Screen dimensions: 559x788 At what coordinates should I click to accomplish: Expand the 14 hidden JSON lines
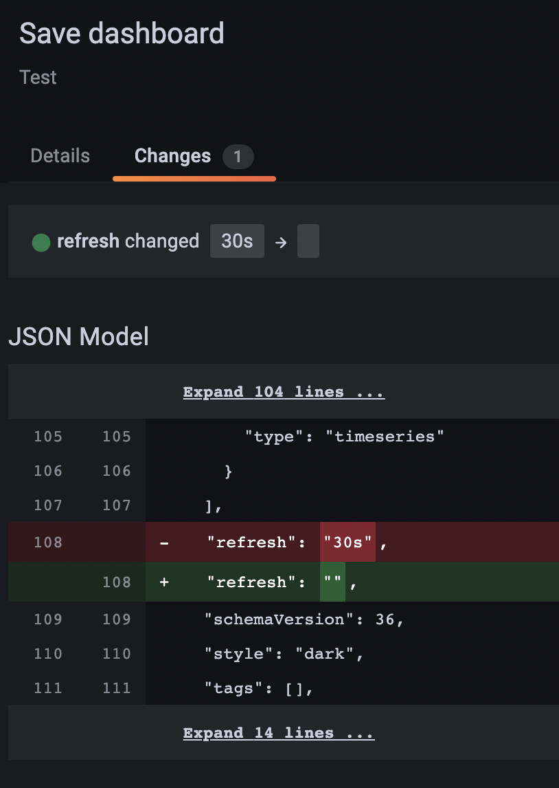278,732
